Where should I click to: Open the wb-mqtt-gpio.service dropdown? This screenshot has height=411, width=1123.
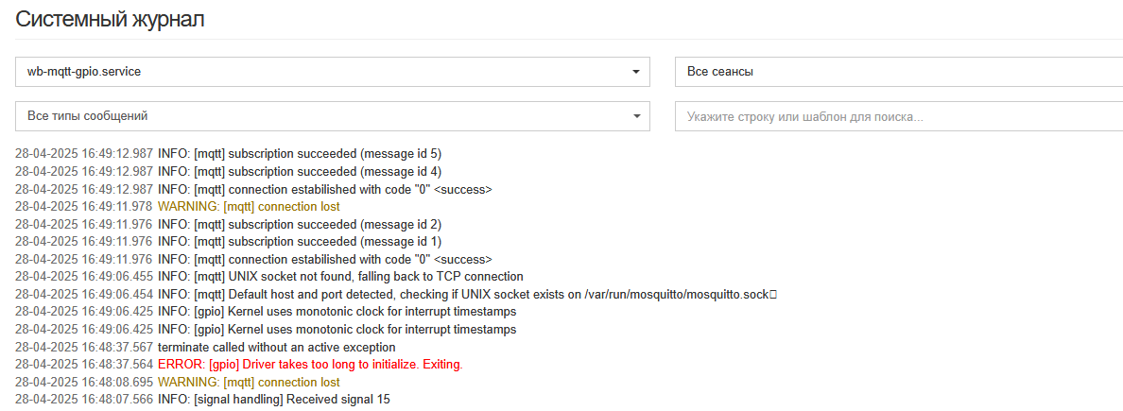[x=333, y=72]
